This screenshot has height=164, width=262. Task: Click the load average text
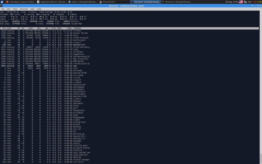(x=56, y=12)
